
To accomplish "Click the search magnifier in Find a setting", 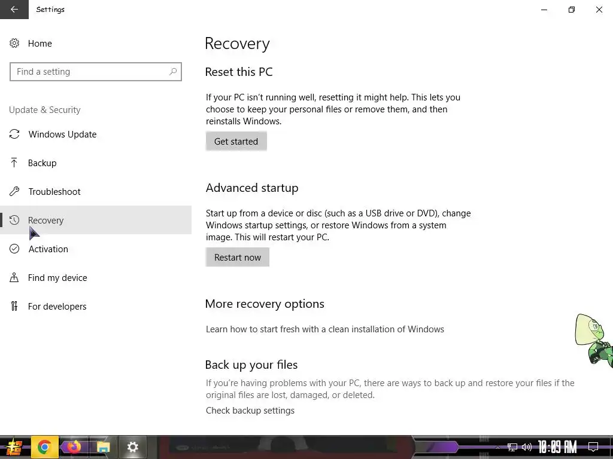I will [x=173, y=72].
